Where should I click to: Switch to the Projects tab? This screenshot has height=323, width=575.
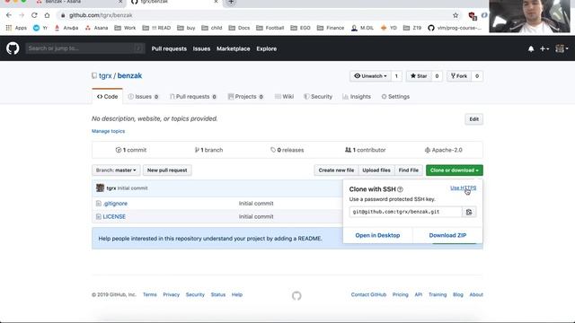click(x=245, y=97)
